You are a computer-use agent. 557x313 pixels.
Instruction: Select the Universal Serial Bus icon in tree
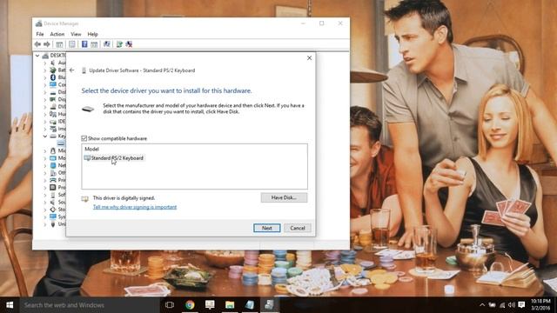[53, 224]
